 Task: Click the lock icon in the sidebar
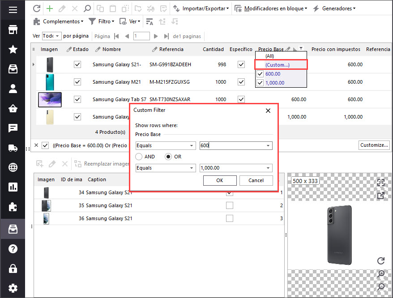tap(13, 268)
